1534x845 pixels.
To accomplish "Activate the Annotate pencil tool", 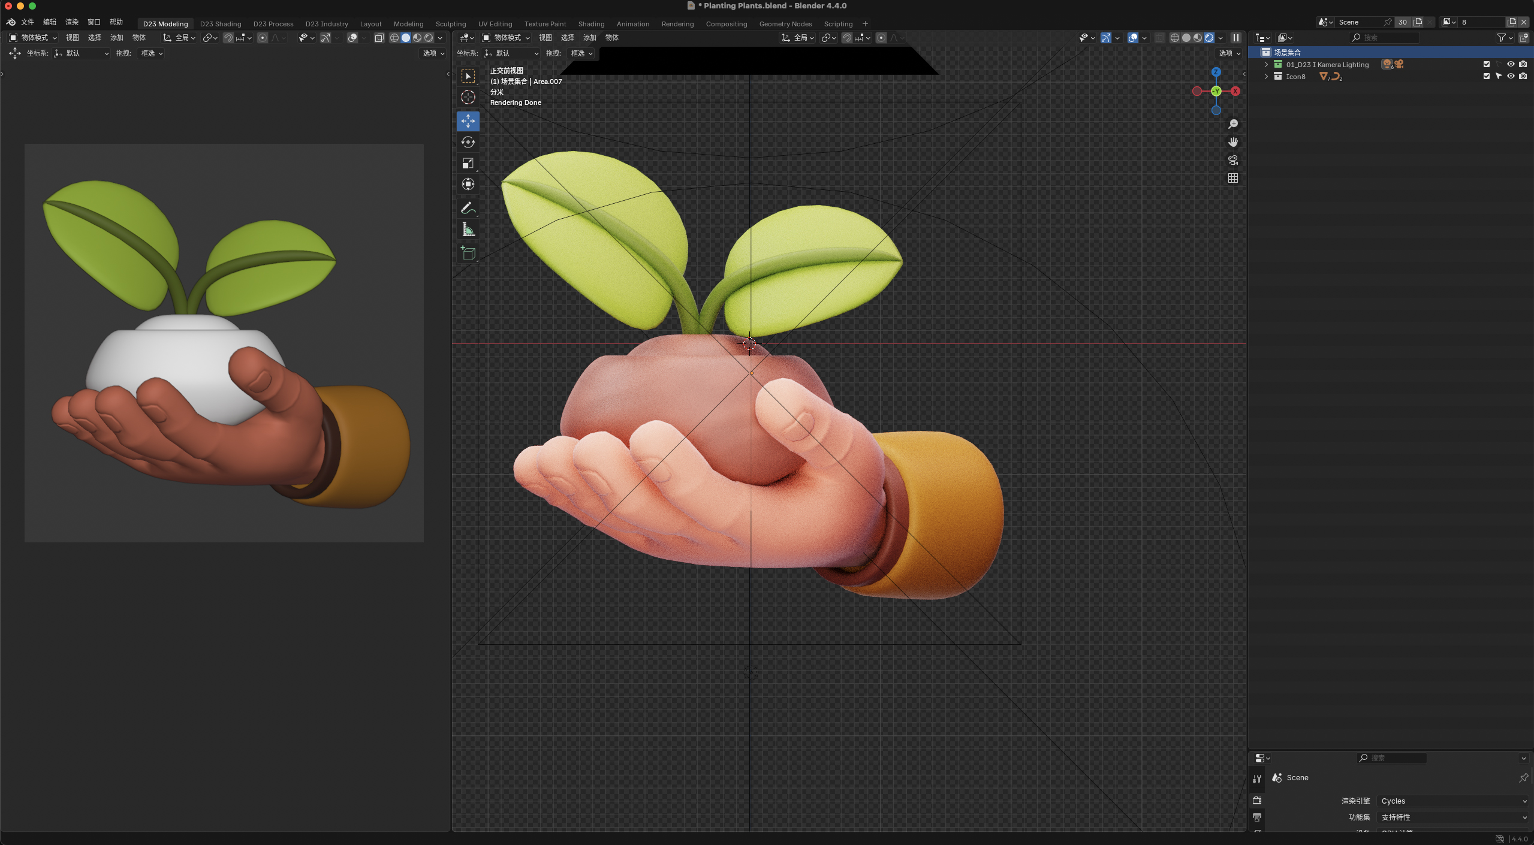I will pyautogui.click(x=468, y=209).
